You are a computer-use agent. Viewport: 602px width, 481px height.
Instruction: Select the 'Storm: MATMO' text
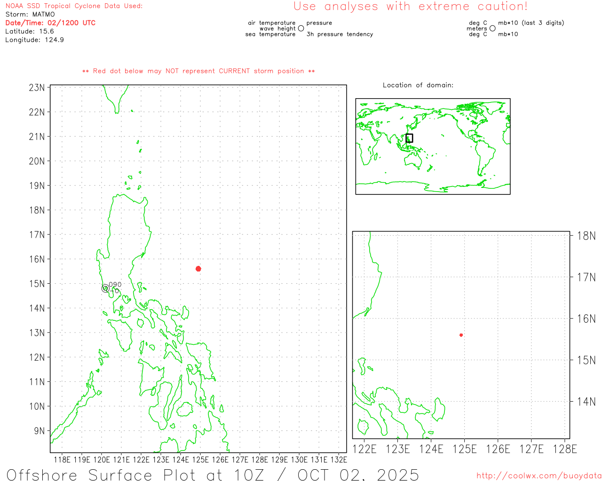tap(30, 15)
